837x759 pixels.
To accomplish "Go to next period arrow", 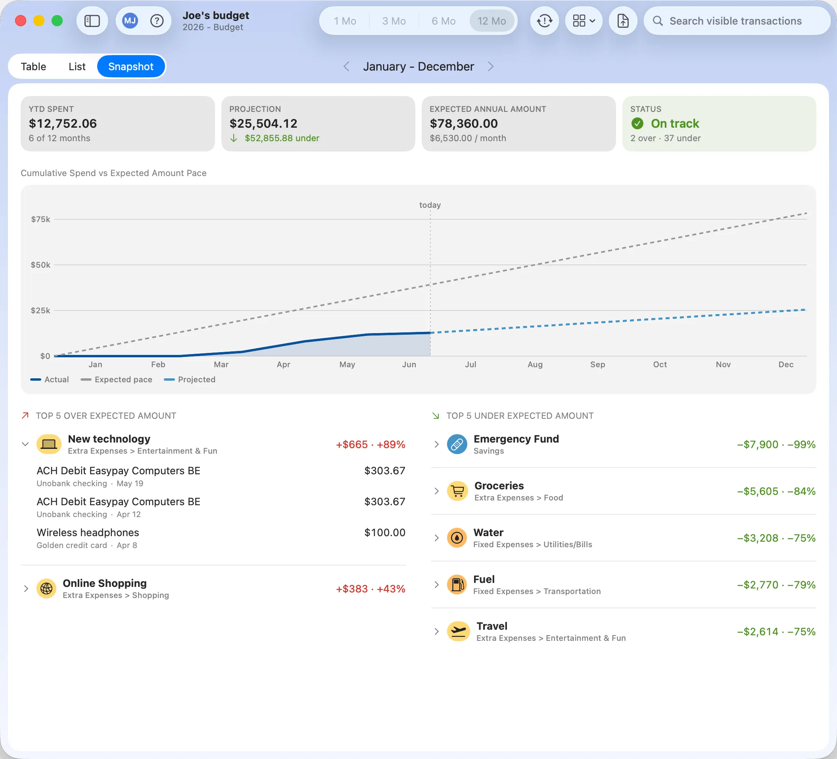I will 490,66.
